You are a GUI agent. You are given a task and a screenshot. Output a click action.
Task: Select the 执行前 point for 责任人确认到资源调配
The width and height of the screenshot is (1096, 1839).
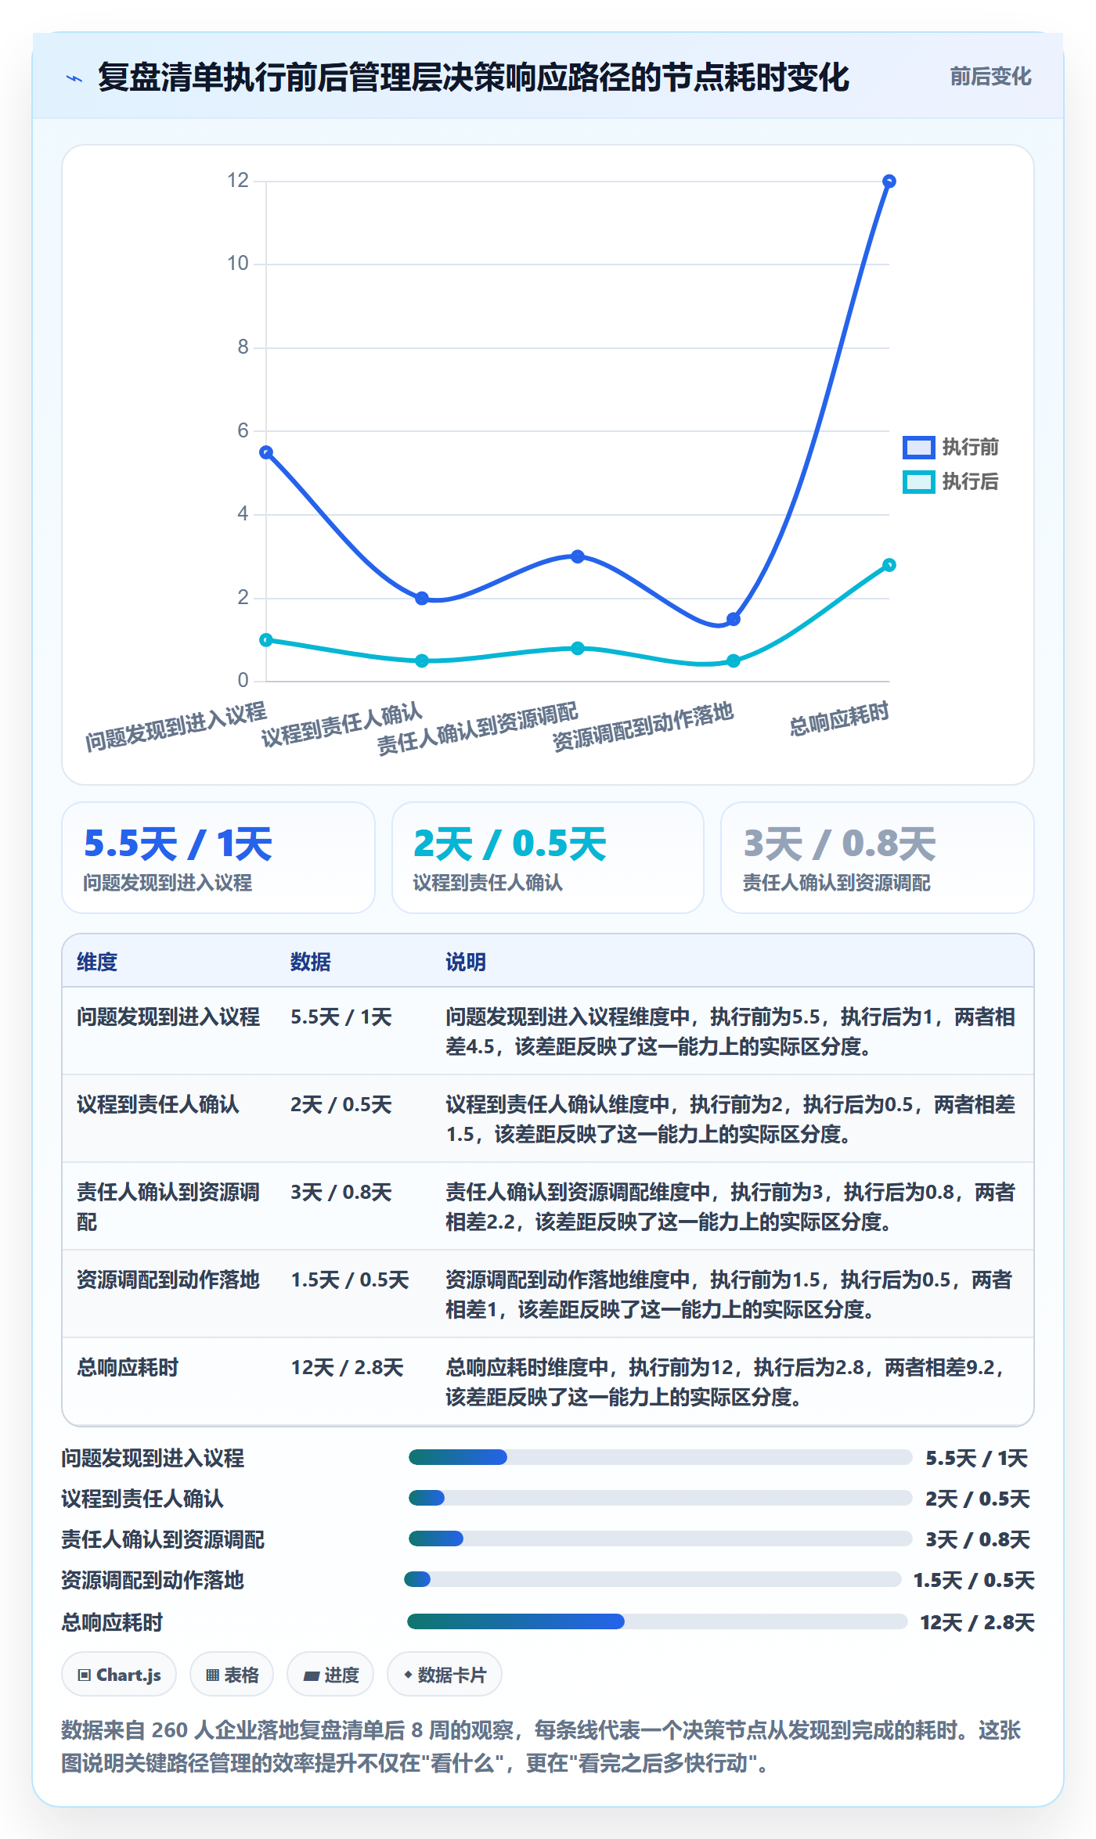pos(578,556)
